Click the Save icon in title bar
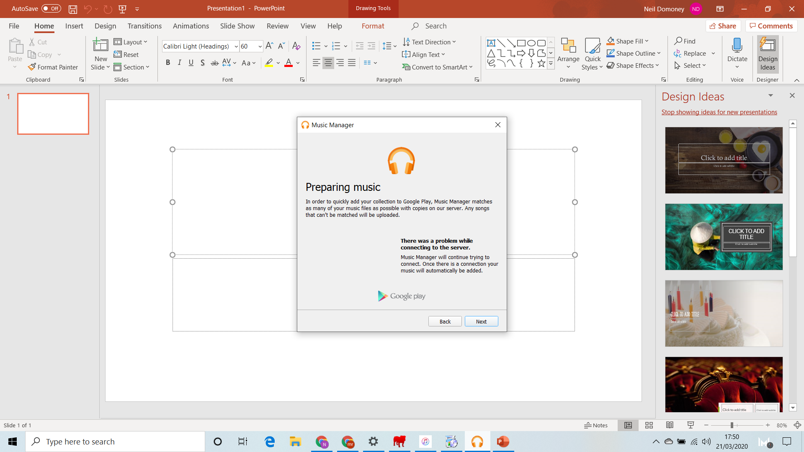 pyautogui.click(x=72, y=9)
